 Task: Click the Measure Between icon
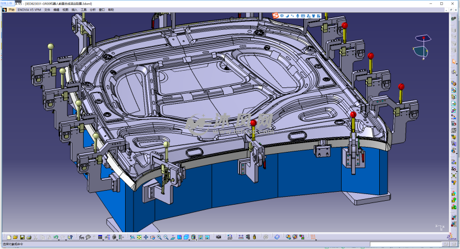(x=241, y=237)
